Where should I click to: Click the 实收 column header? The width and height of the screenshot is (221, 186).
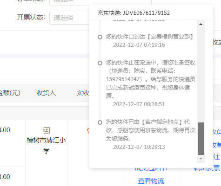(x=83, y=93)
